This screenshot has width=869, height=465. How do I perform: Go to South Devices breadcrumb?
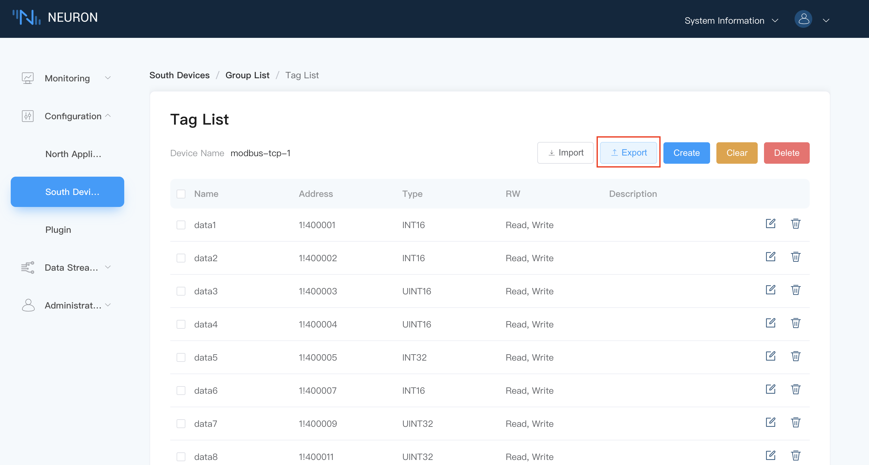[x=179, y=75]
